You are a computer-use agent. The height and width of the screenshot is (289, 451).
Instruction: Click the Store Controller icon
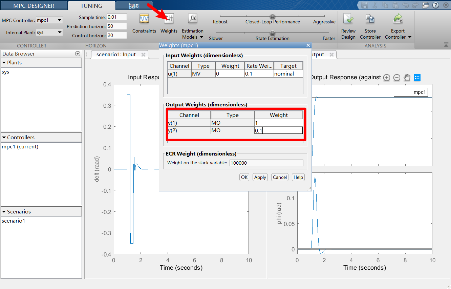(x=370, y=19)
